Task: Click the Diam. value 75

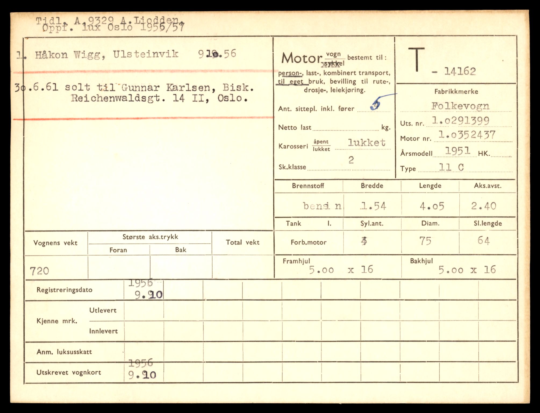Action: click(x=425, y=241)
